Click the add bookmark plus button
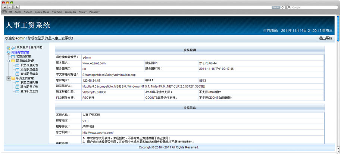Viewport: 341px width, 154px height. point(17,7)
